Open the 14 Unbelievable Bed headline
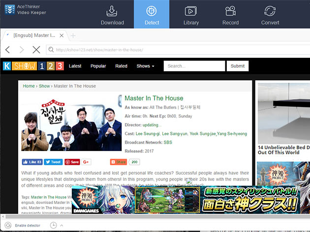 (284, 150)
